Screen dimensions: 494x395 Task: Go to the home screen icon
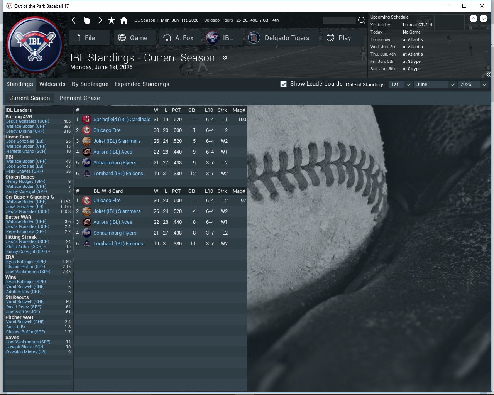pyautogui.click(x=124, y=20)
